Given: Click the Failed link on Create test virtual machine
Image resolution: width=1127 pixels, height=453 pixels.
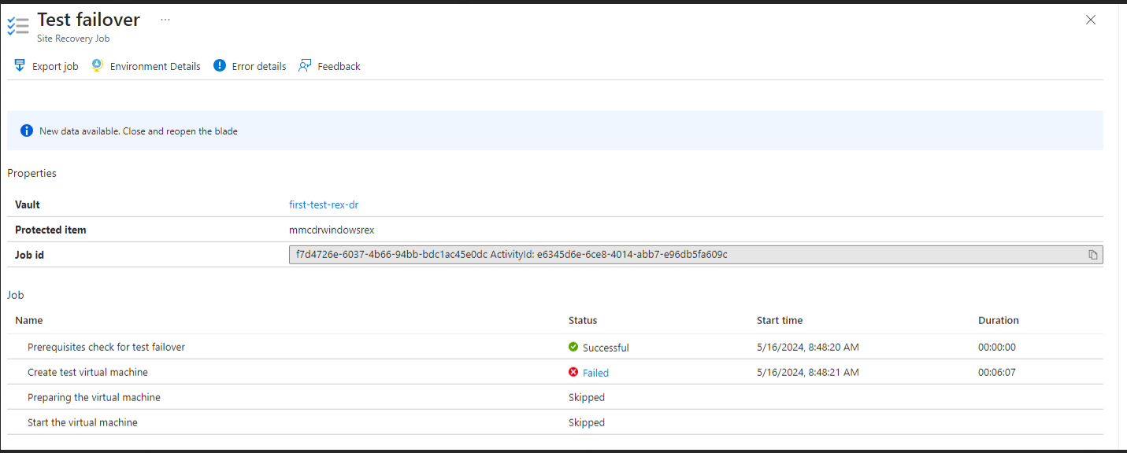Looking at the screenshot, I should (x=595, y=372).
